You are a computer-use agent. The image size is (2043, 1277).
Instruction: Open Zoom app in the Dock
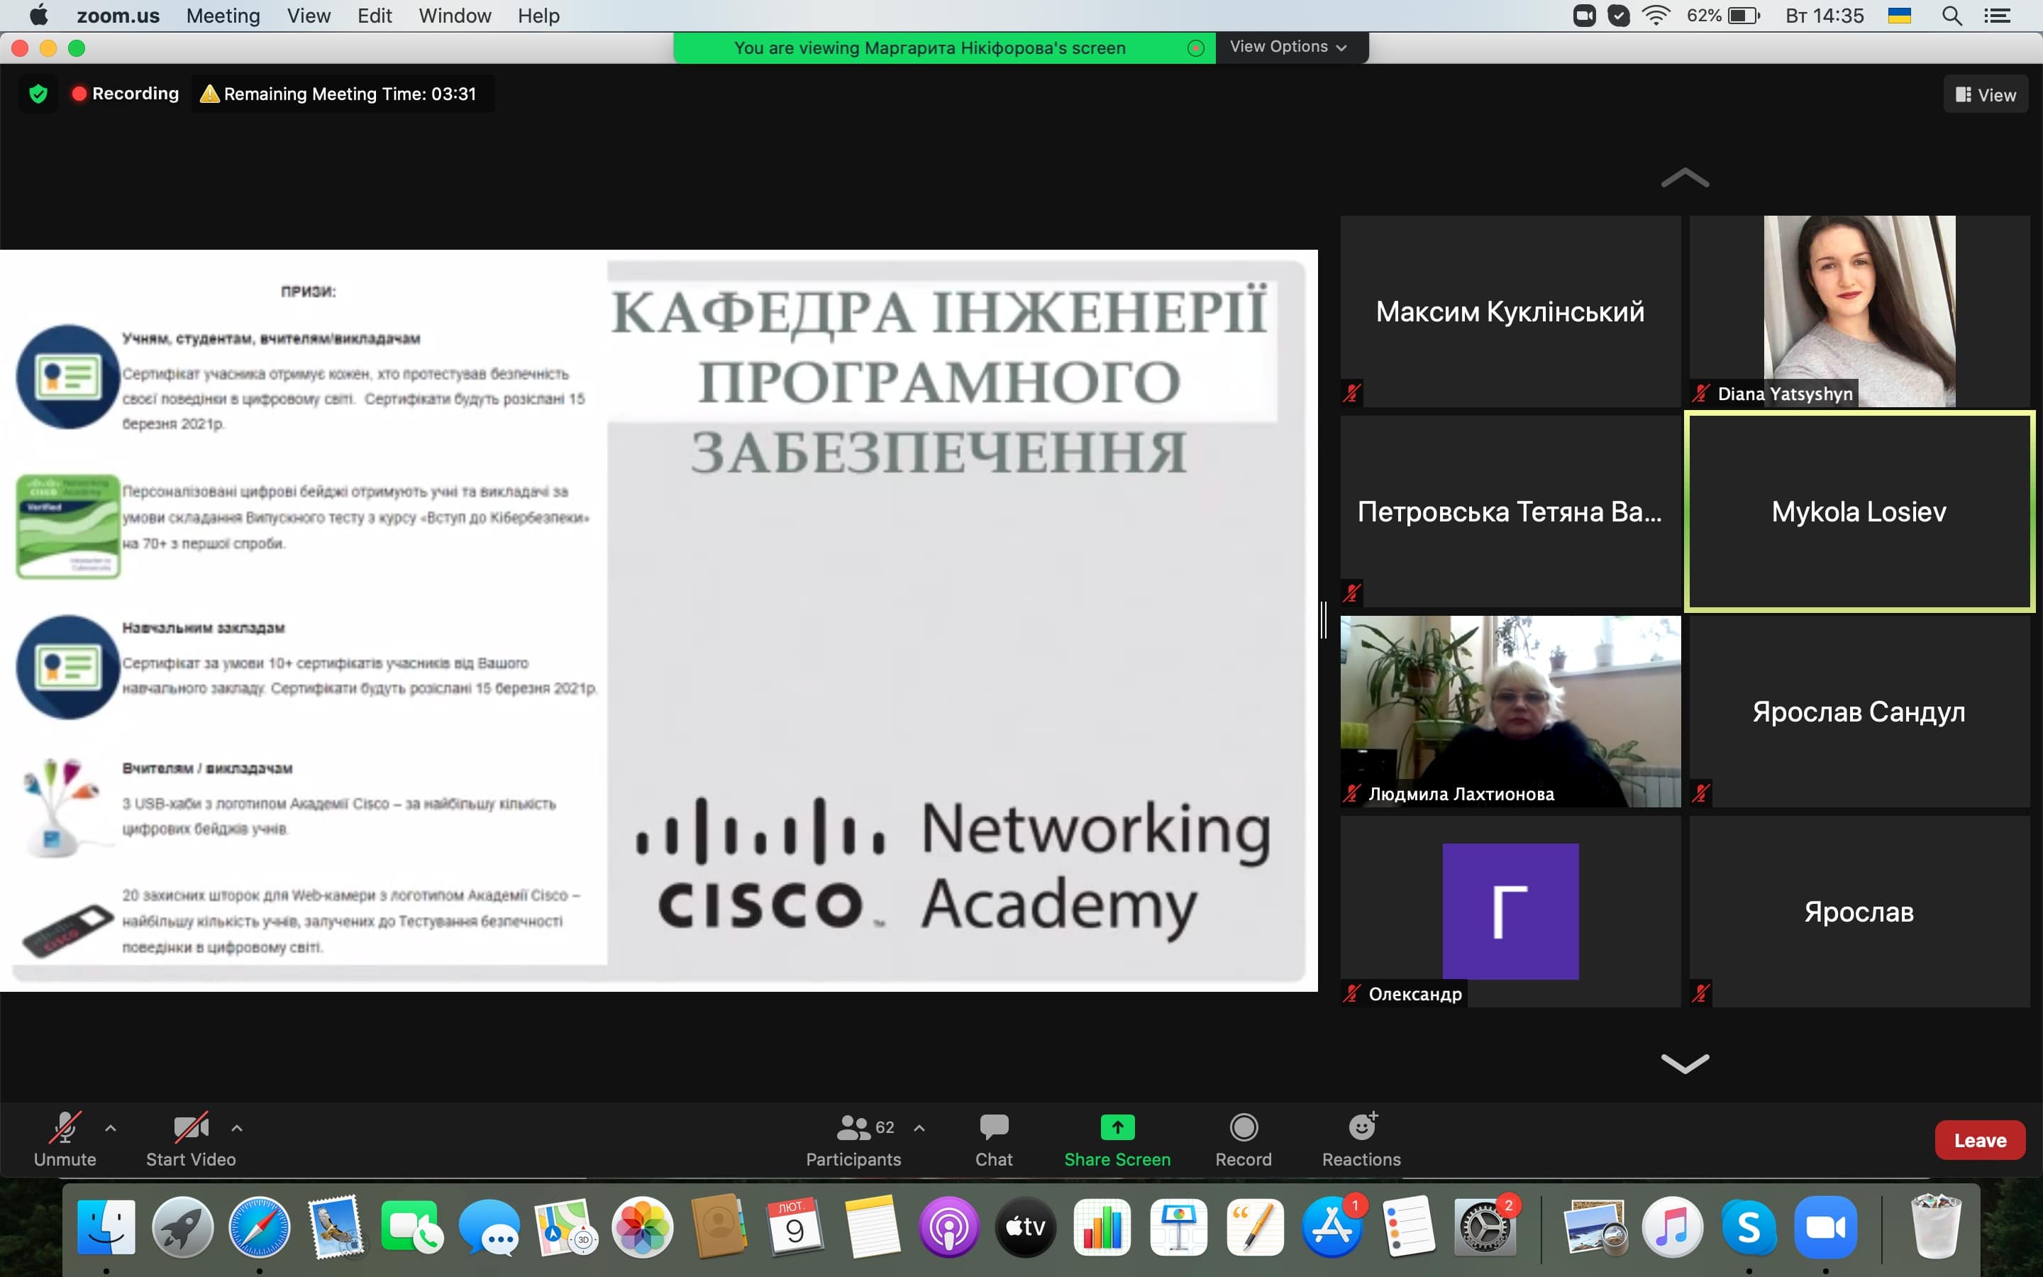click(1825, 1227)
